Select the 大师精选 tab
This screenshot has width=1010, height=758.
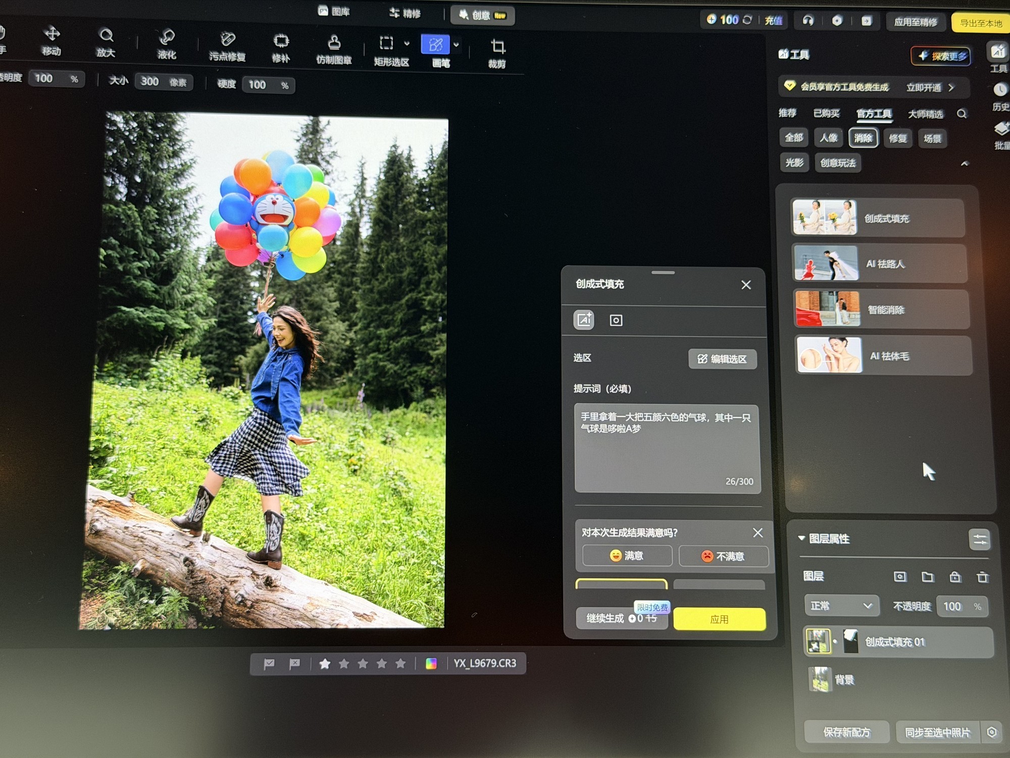tap(925, 114)
